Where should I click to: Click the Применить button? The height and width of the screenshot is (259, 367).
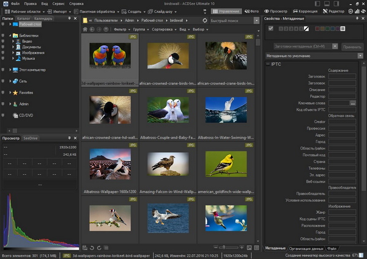352,46
